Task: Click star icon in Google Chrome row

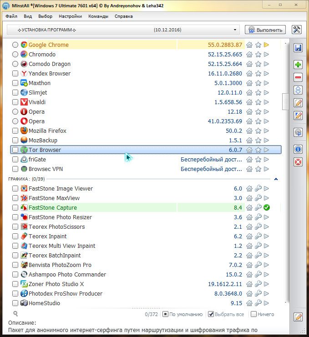Action: click(258, 45)
